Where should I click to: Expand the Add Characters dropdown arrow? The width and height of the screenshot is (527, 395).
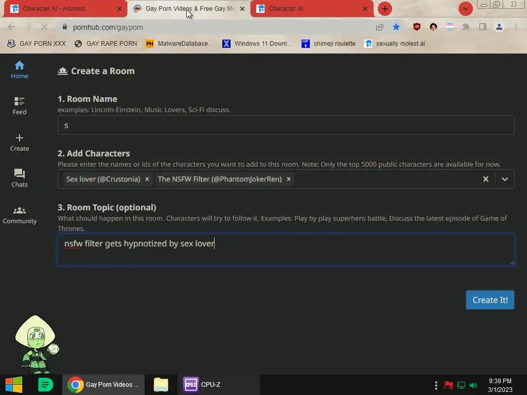[504, 179]
